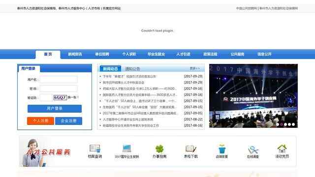
Task: Click the "Couldn't load plugin" placeholder
Action: (x=157, y=30)
